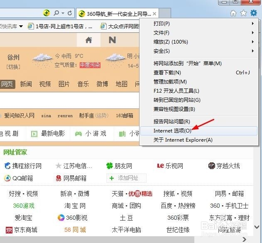262x243 pixels.
Task: Select the 新闻 search tab
Action: pyautogui.click(x=26, y=84)
